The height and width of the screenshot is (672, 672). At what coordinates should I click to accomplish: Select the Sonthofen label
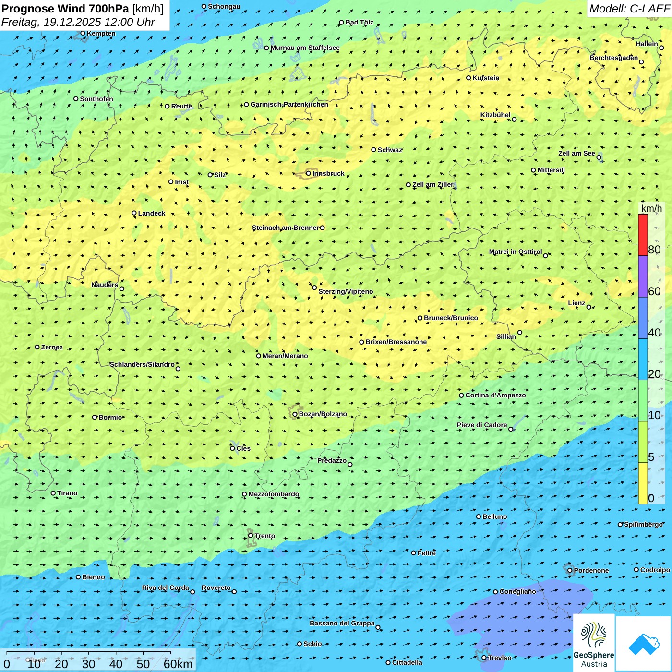pyautogui.click(x=96, y=99)
